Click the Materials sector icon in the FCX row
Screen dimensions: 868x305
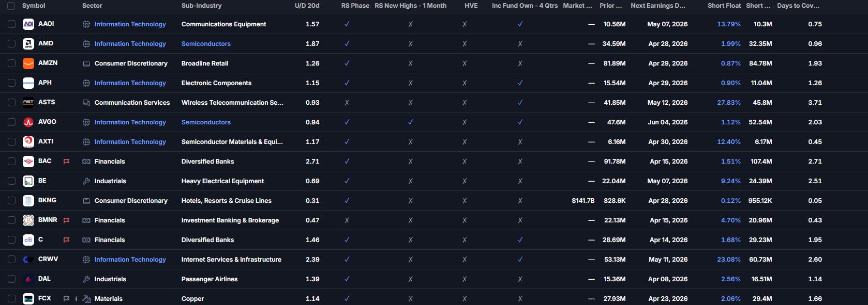tap(86, 299)
